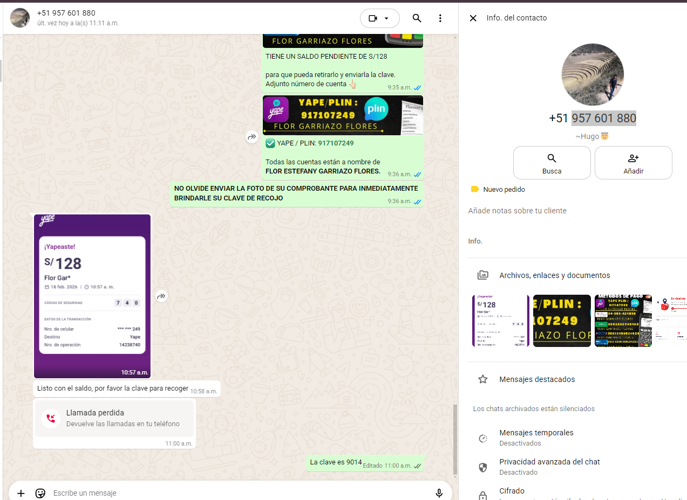Search messages with the header magnifier icon
This screenshot has width=687, height=500.
[417, 18]
